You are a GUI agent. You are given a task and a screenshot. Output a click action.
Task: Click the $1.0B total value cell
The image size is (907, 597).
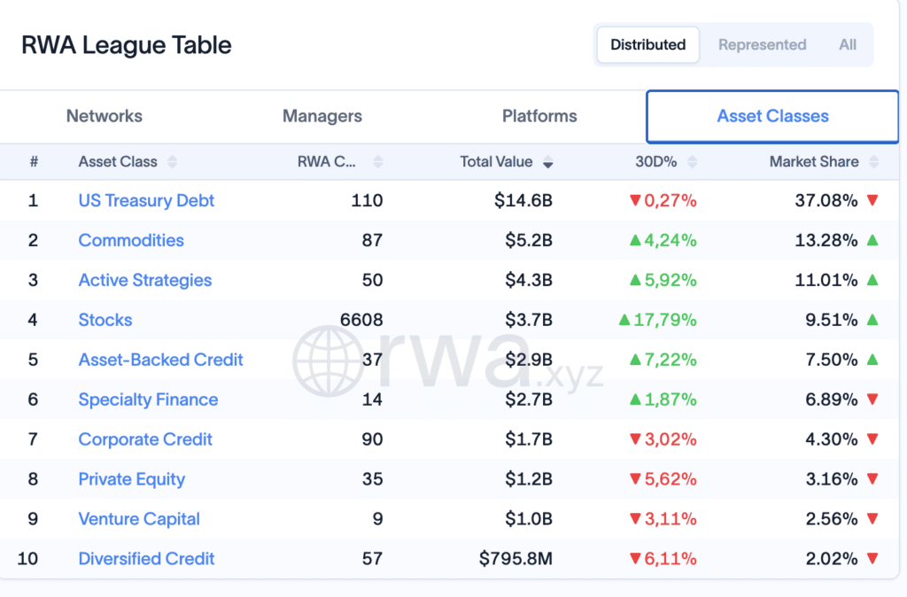click(529, 519)
